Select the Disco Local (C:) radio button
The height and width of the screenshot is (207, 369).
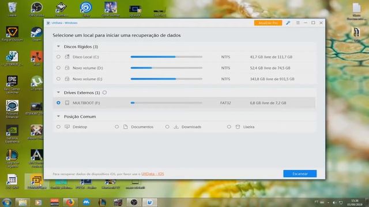tap(58, 57)
